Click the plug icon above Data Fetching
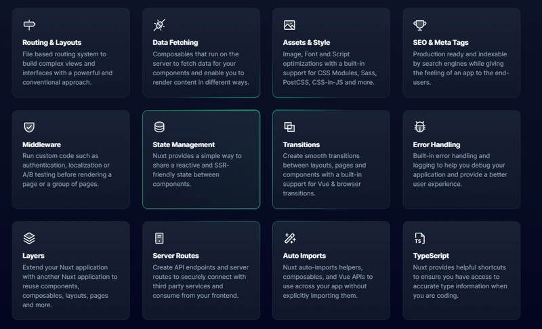Viewport: 542px width, 329px height. 159,25
